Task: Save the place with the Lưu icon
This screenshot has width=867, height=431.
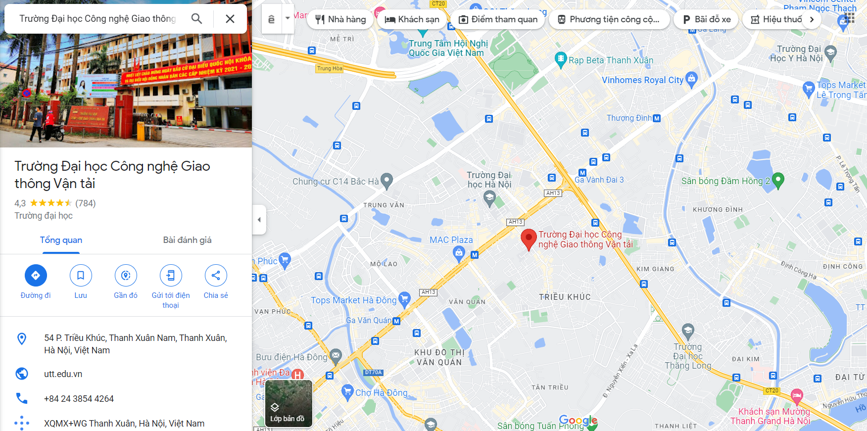Action: [81, 276]
